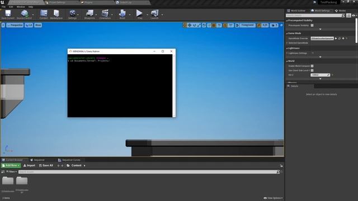Open the eye visibility options in World Settings
The height and width of the screenshot is (201, 358).
tap(354, 16)
